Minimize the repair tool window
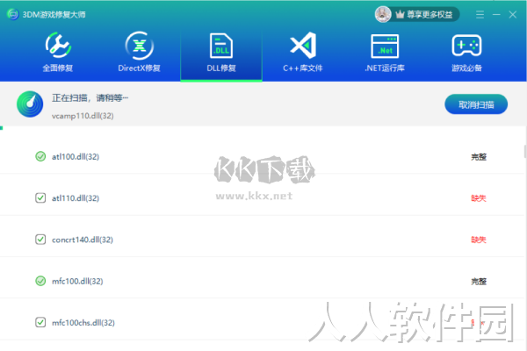This screenshot has width=527, height=351. tap(496, 14)
